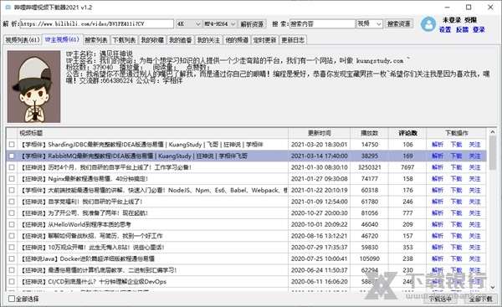
Task: Click comment count 7697 cell
Action: pyautogui.click(x=407, y=167)
